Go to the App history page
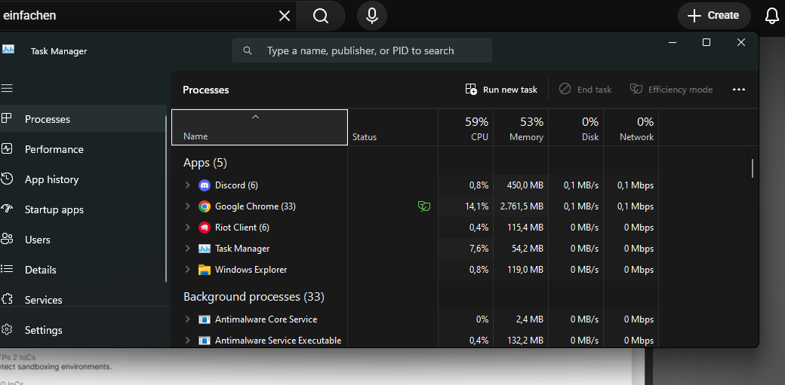Screen dimensions: 785x385 pos(51,179)
